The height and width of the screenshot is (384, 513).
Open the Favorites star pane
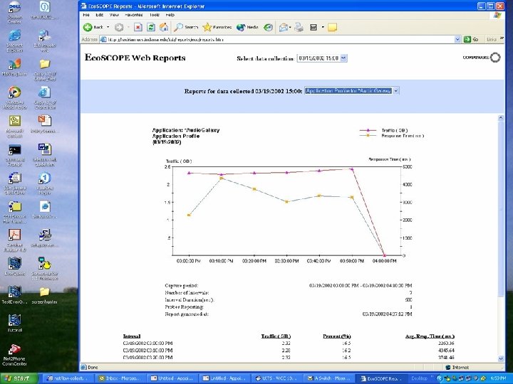[217, 28]
